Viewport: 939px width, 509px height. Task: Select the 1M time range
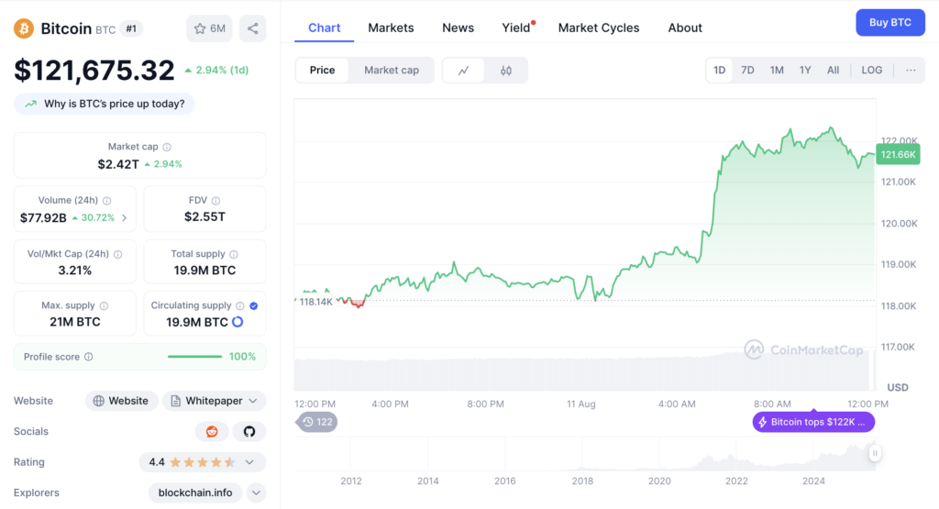777,70
